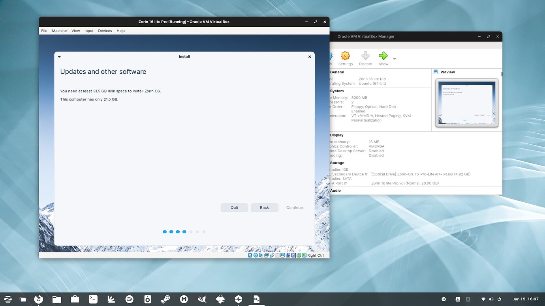Screen dimensions: 545x306
Task: Open the Machine menu
Action: click(x=59, y=30)
